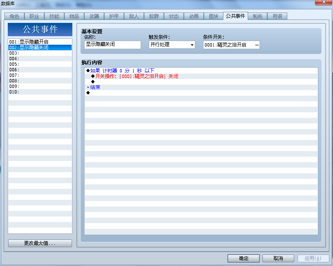Open the 职业 tab

point(34,16)
